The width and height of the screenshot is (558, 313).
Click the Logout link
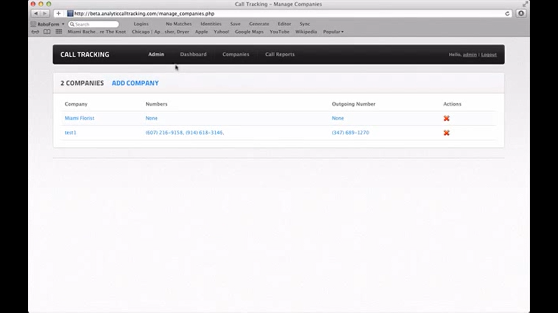coord(489,54)
